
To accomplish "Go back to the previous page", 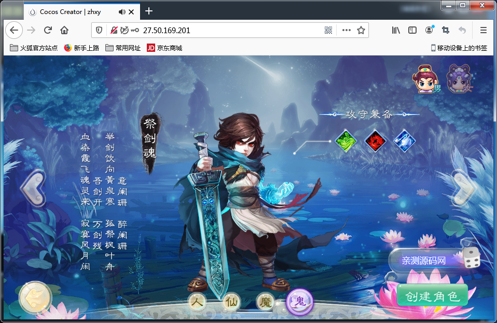I will (14, 31).
